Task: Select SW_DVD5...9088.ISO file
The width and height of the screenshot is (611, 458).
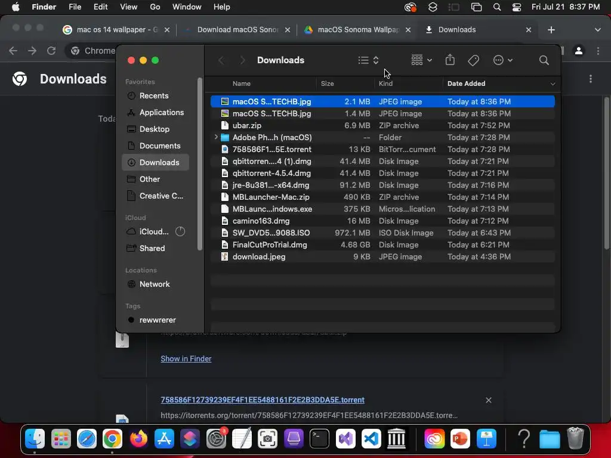Action: click(x=382, y=233)
